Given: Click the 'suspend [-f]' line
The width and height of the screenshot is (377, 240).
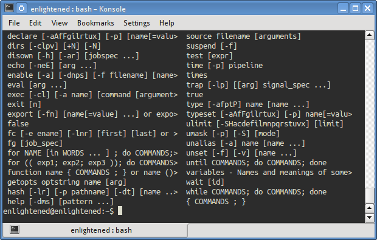Looking at the screenshot, I should coord(212,46).
